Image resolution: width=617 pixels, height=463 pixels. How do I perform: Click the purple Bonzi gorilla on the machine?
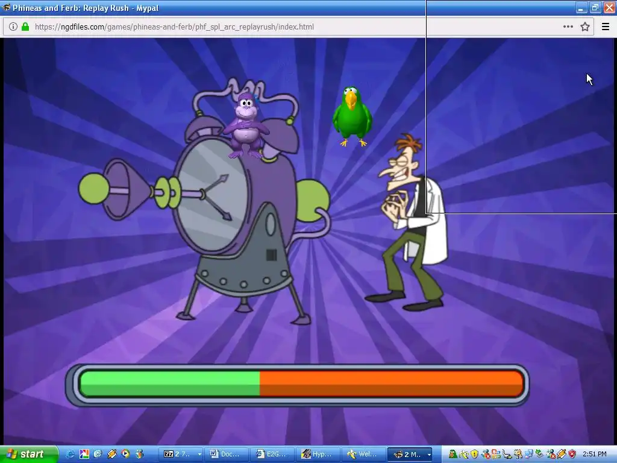[x=246, y=126]
